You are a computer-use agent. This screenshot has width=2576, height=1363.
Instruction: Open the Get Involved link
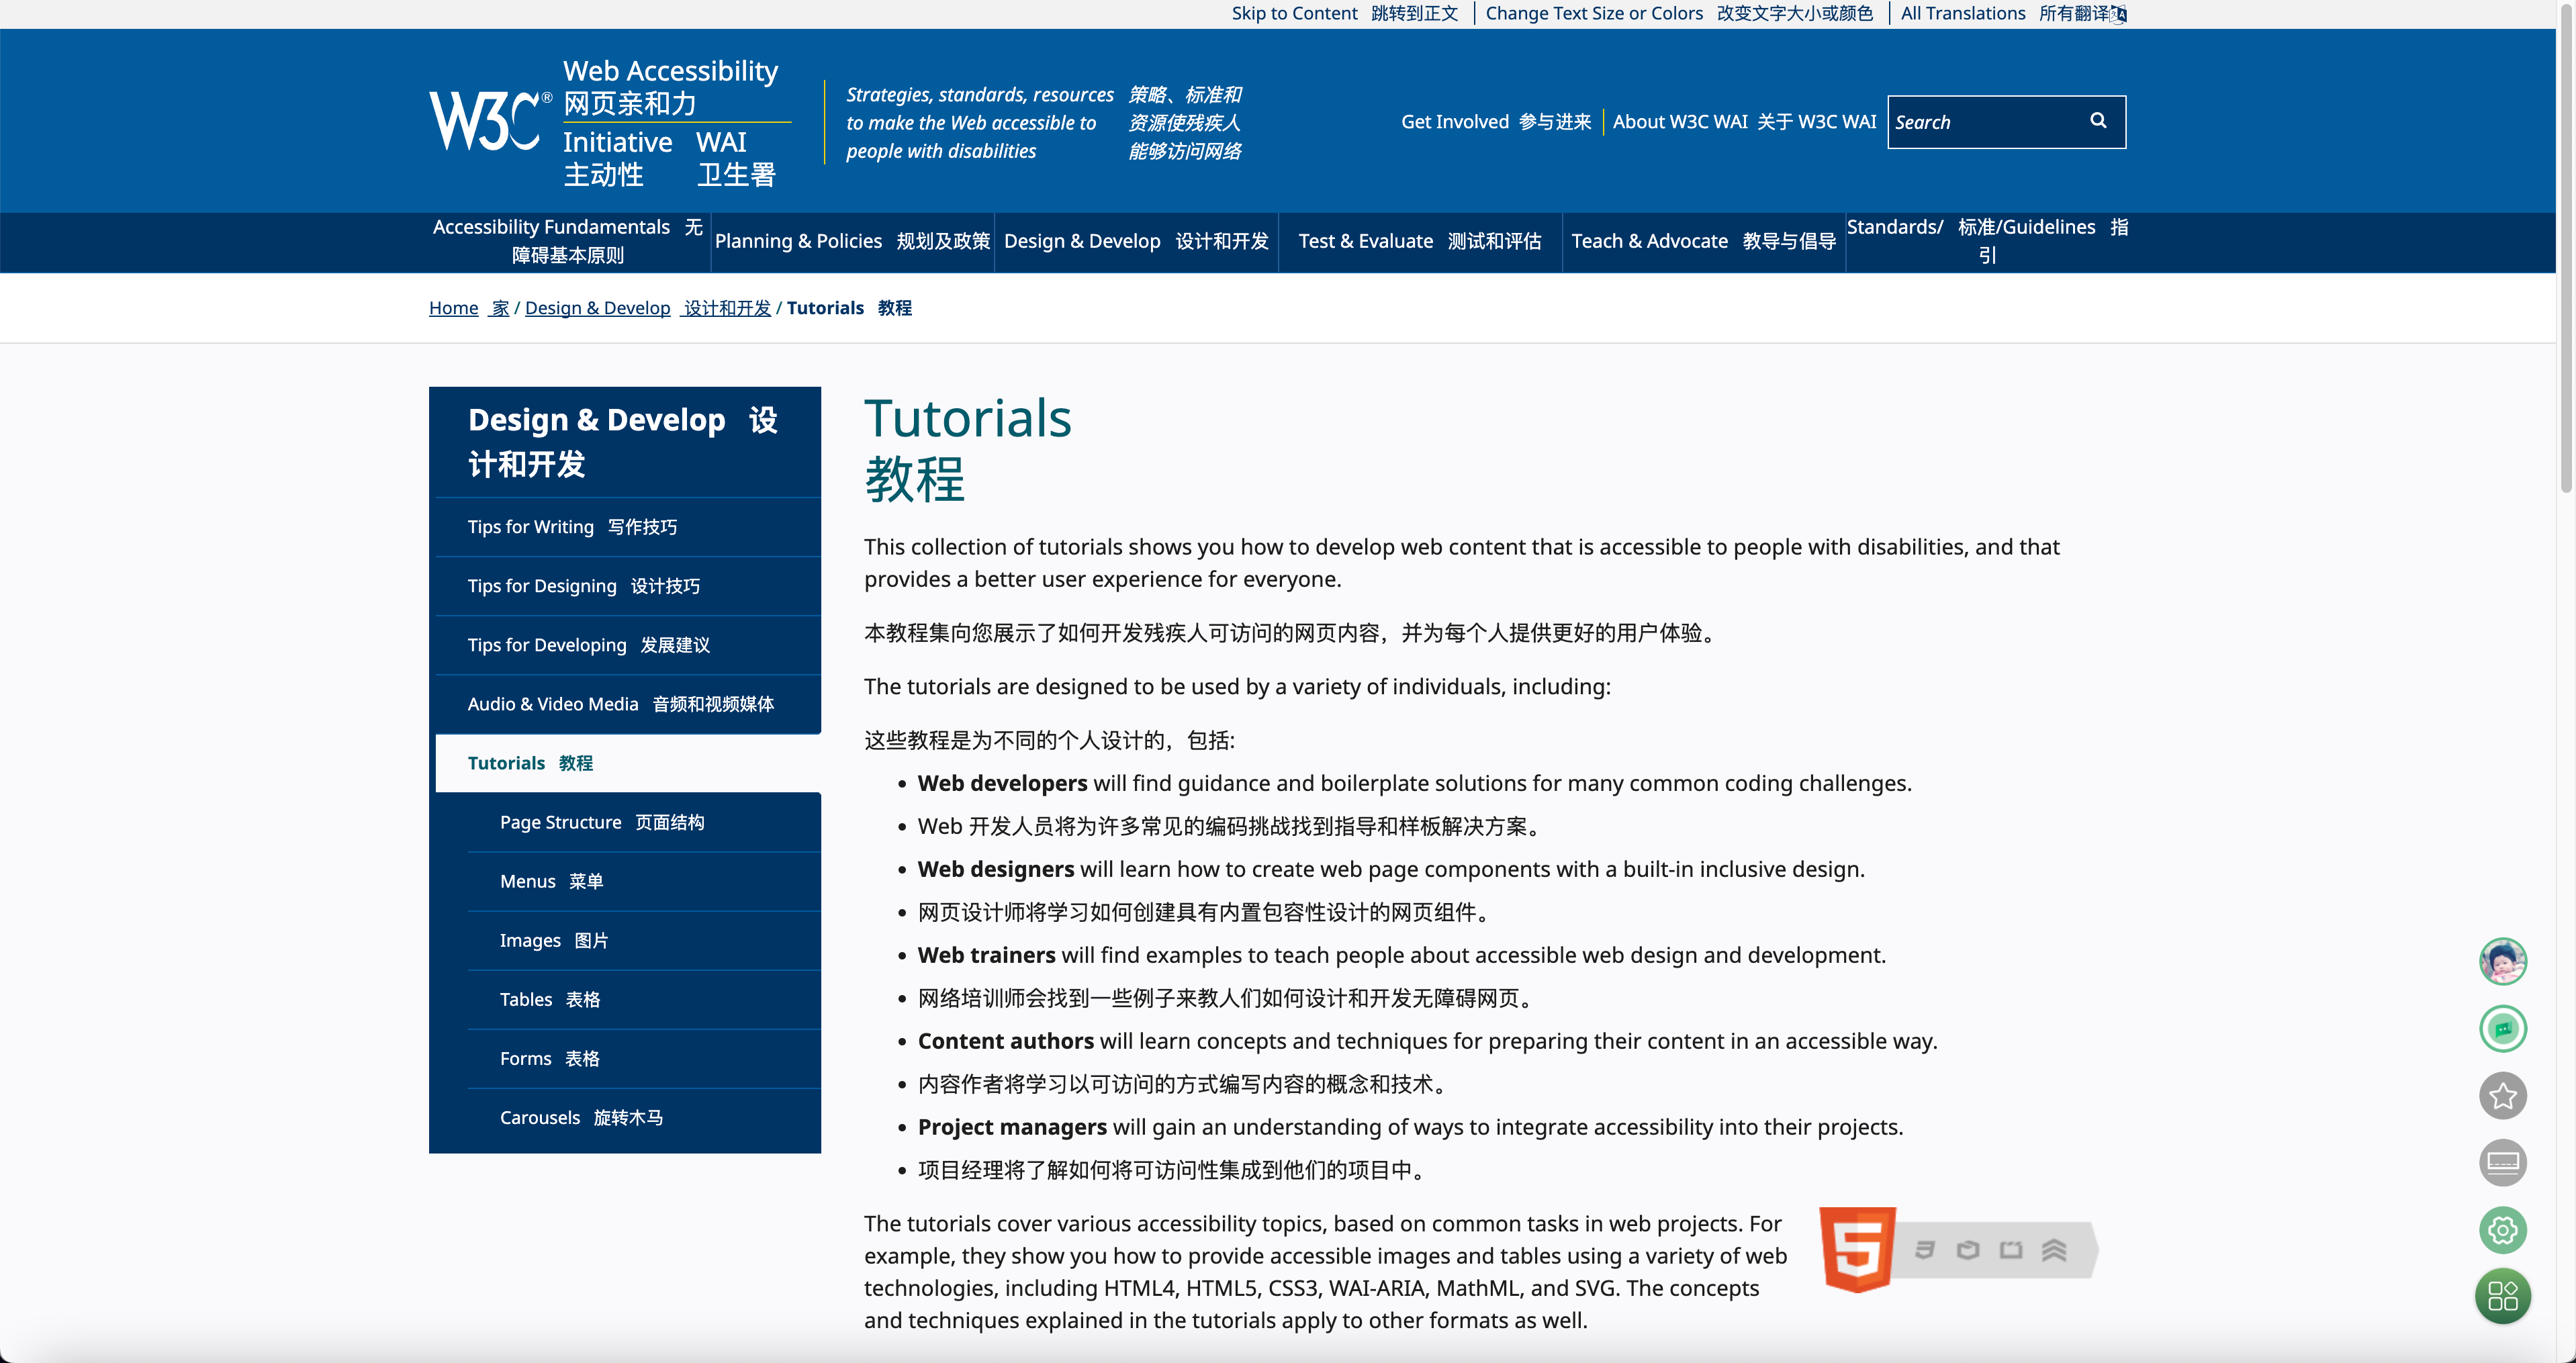pos(1495,121)
